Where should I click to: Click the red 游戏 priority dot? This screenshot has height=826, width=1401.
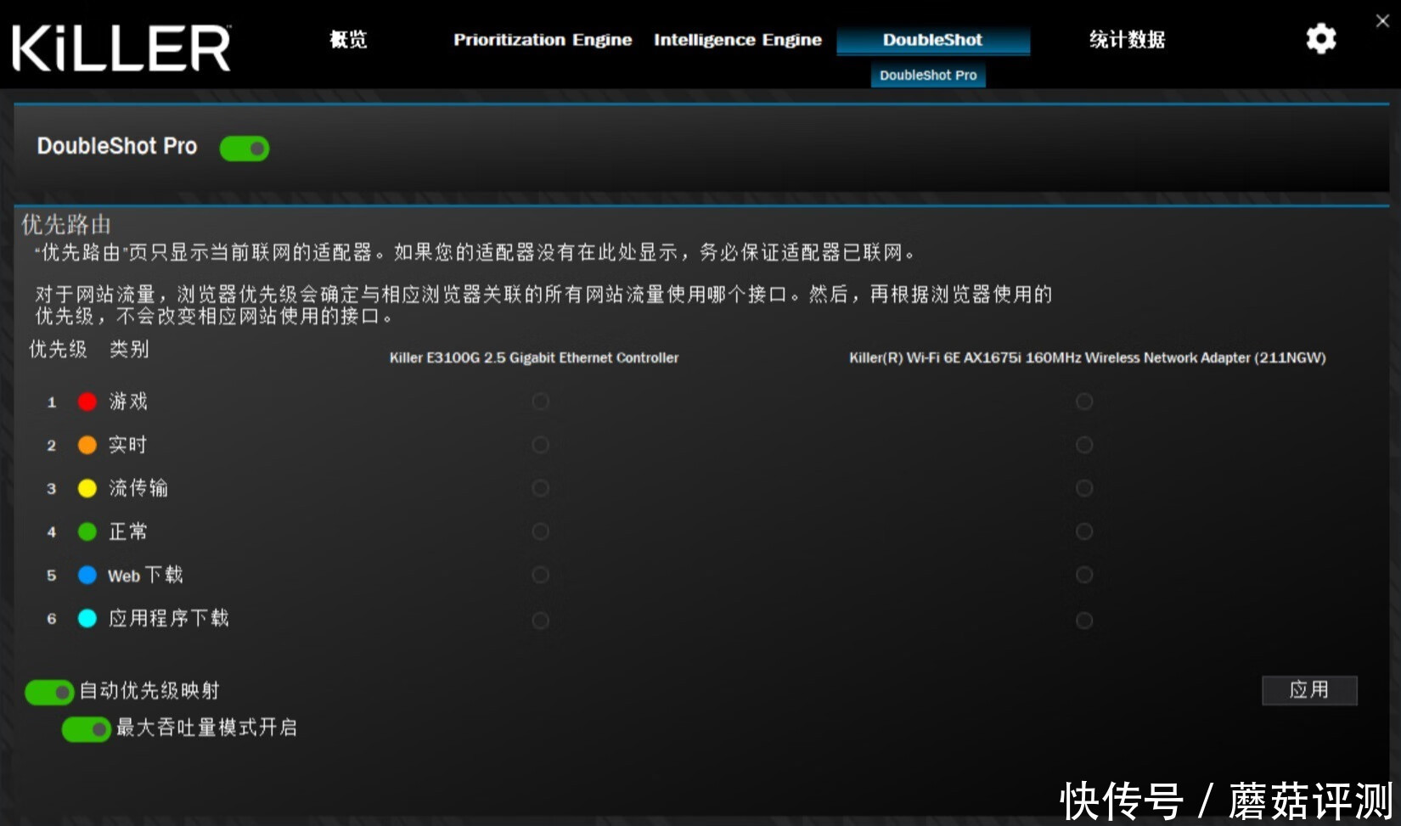(87, 402)
